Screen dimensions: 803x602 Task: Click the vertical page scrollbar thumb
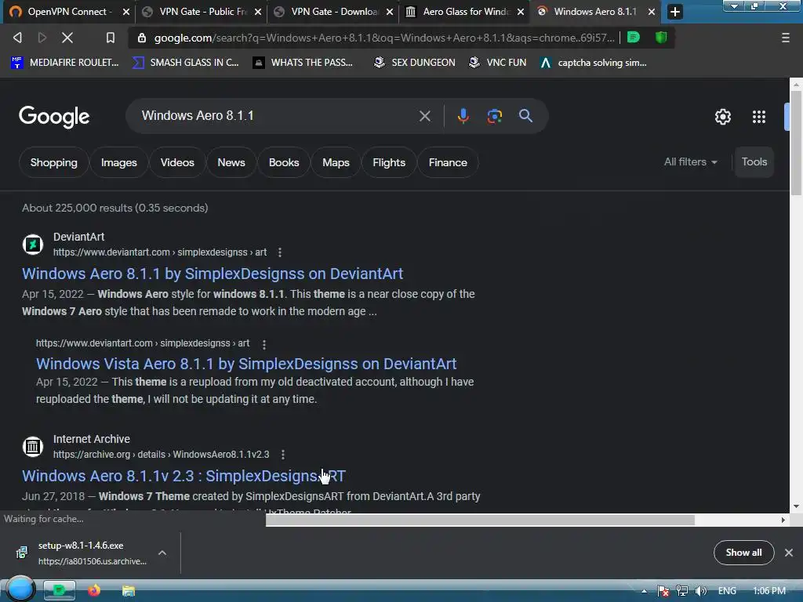pos(796,143)
